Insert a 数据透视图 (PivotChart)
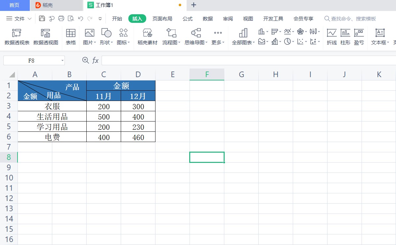This screenshot has width=396, height=245. [46, 36]
